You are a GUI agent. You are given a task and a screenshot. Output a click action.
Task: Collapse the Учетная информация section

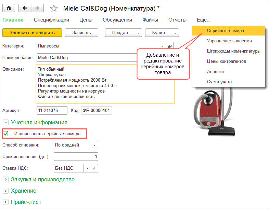[x=6, y=122]
